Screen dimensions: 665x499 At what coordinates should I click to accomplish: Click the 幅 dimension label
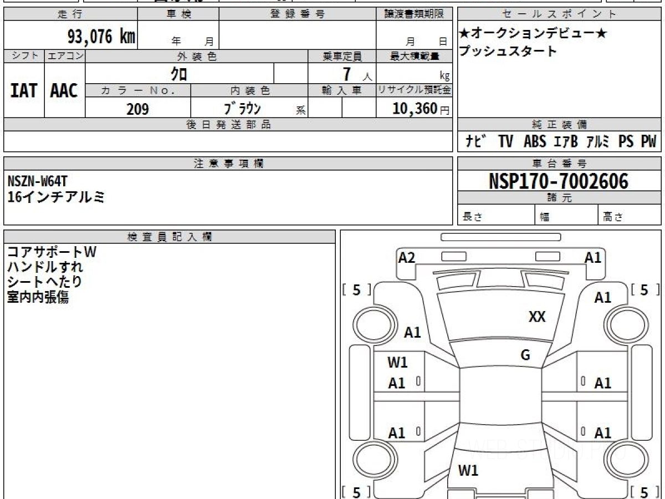[545, 217]
